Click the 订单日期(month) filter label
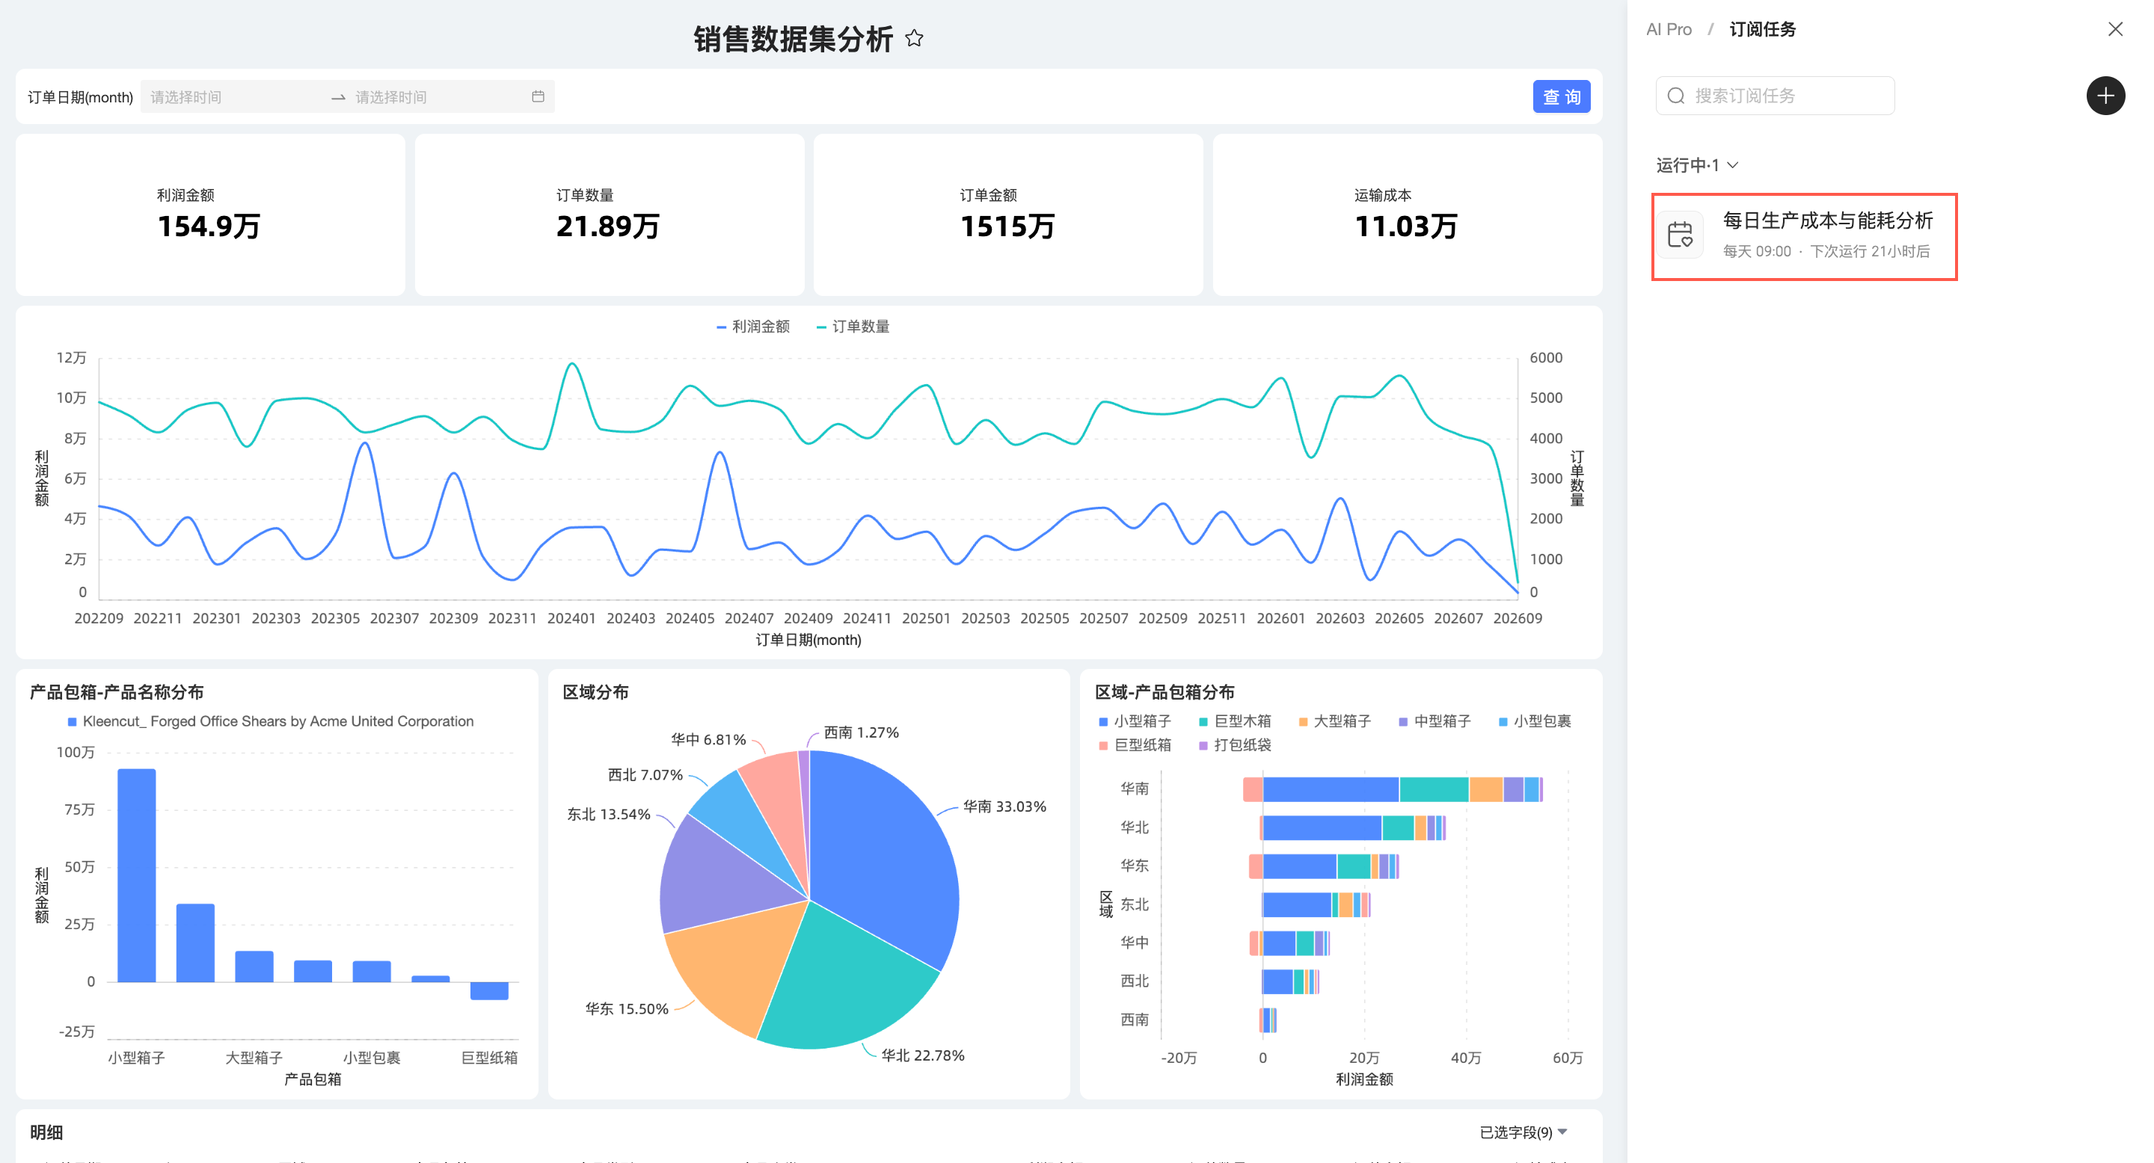This screenshot has width=2154, height=1163. tap(80, 98)
